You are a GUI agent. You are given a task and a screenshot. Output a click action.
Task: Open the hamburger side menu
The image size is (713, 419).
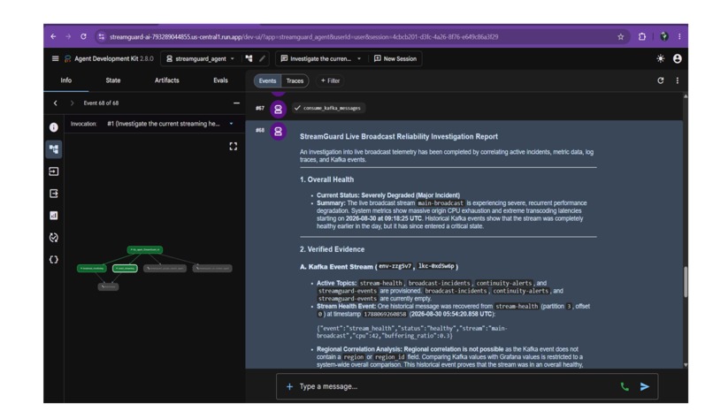click(55, 58)
